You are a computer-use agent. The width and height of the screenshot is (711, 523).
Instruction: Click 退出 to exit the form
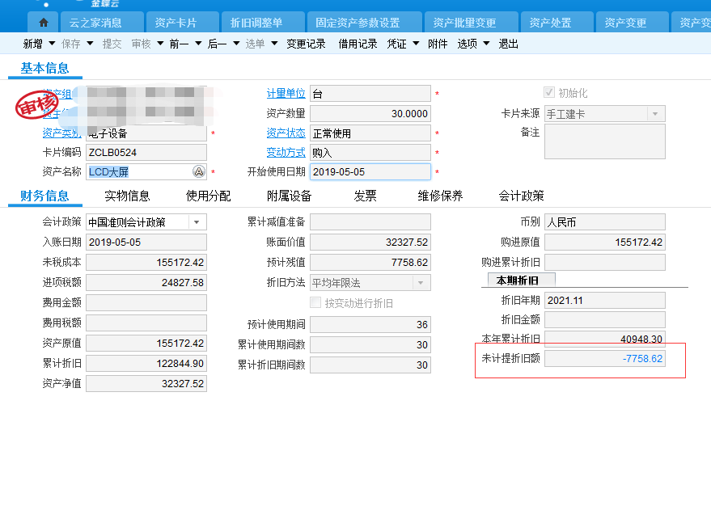pos(509,44)
